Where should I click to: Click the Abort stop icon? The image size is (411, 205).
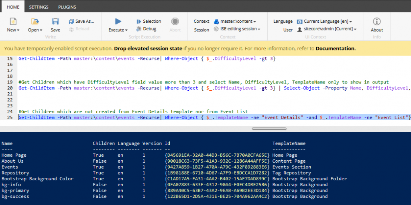175,22
